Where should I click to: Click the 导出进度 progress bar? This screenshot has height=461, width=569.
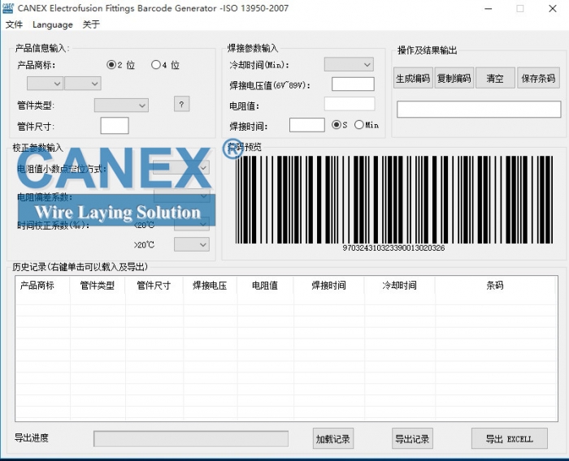tap(191, 439)
